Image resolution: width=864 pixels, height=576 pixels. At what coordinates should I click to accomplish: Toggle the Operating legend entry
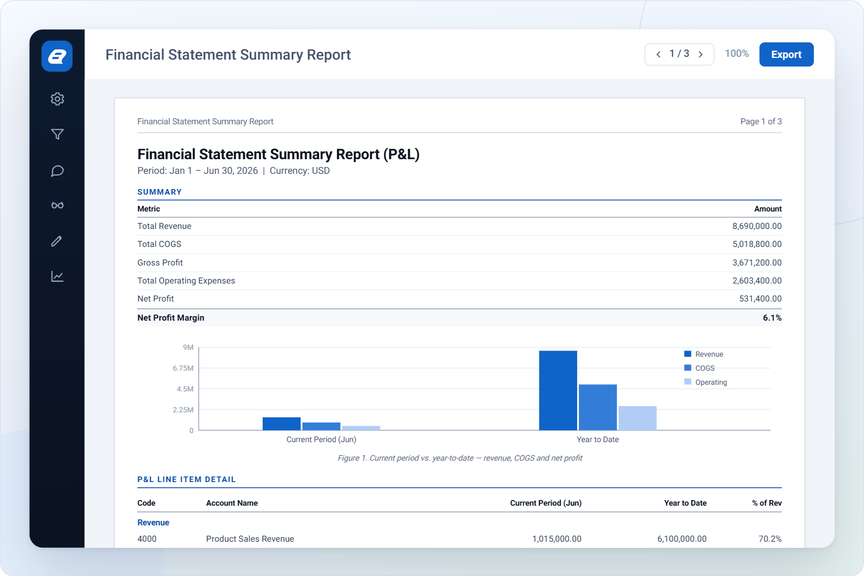tap(705, 382)
